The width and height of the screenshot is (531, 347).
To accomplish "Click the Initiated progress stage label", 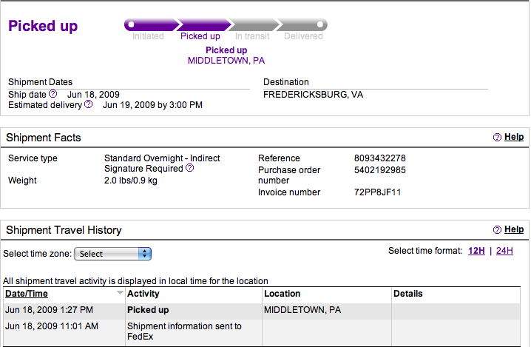I will pyautogui.click(x=148, y=36).
